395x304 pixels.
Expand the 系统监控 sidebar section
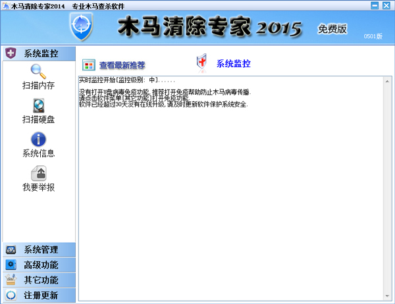(x=39, y=53)
